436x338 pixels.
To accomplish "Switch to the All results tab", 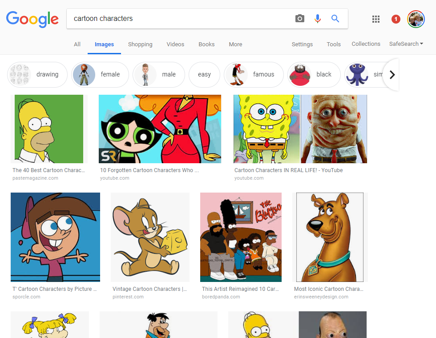I will 77,44.
